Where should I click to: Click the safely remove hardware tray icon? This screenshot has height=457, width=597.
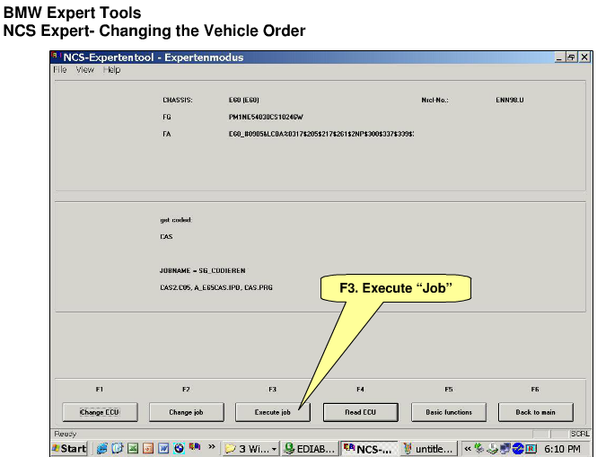(492, 448)
